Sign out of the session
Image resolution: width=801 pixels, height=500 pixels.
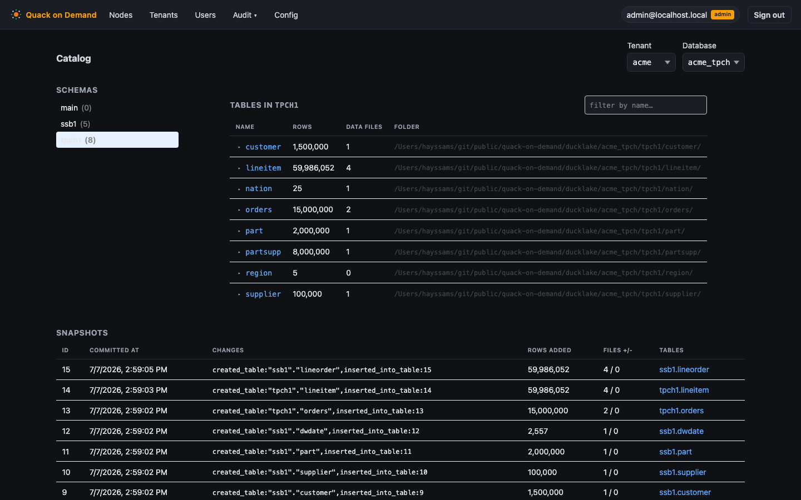tap(769, 15)
